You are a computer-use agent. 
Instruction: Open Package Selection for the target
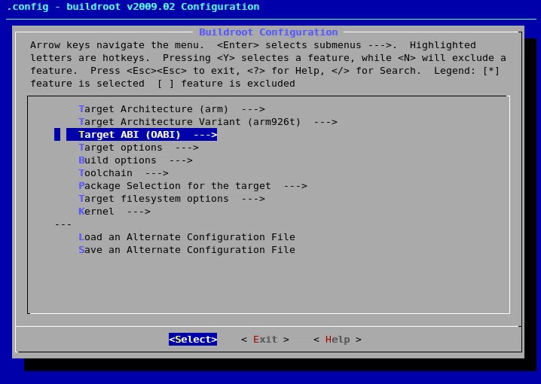[193, 185]
